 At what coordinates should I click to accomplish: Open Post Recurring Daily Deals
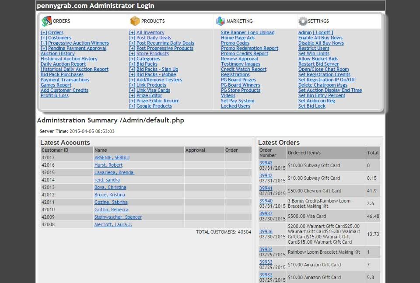point(165,43)
